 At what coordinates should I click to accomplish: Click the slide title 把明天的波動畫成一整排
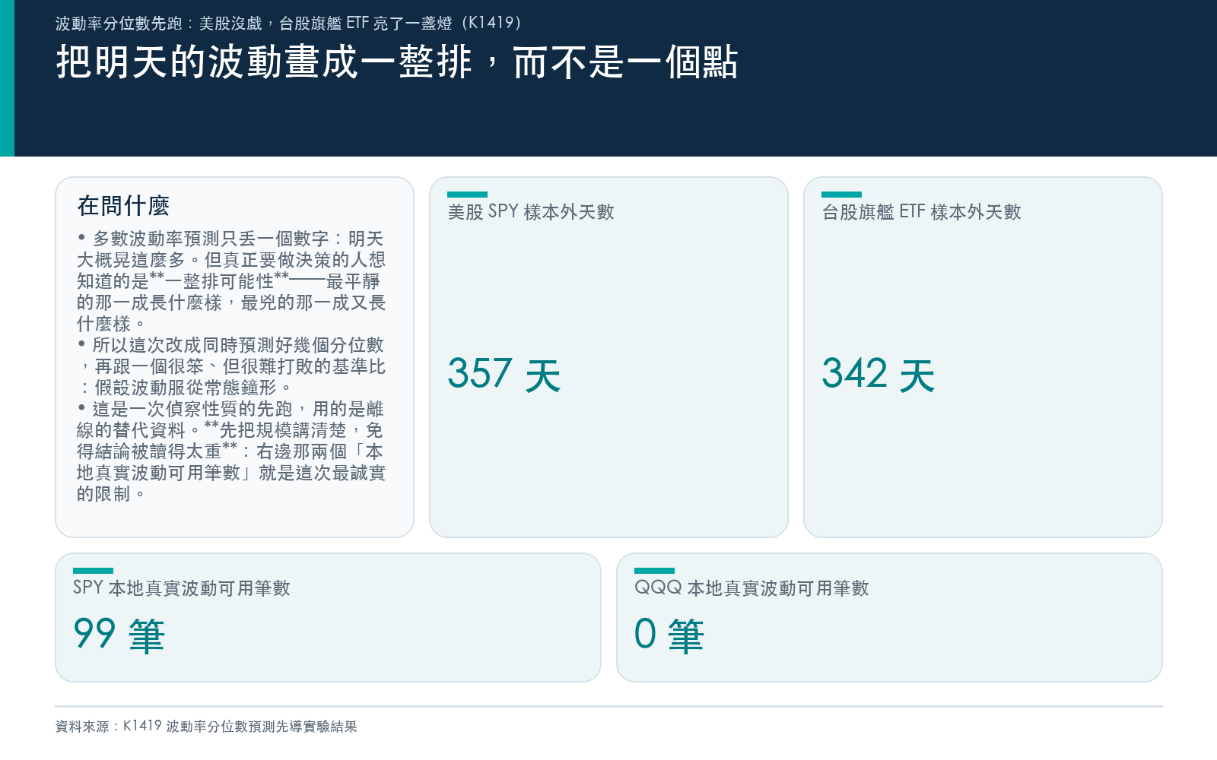396,62
